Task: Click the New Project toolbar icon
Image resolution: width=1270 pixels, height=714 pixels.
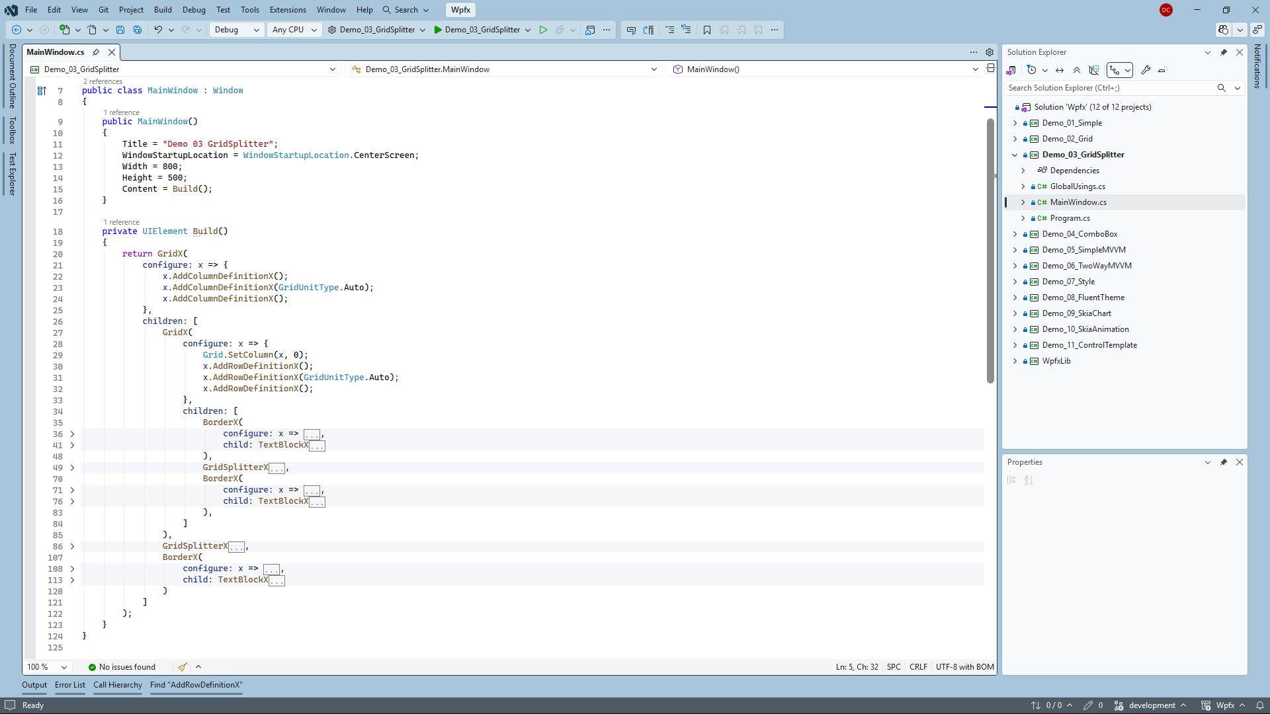Action: (64, 30)
